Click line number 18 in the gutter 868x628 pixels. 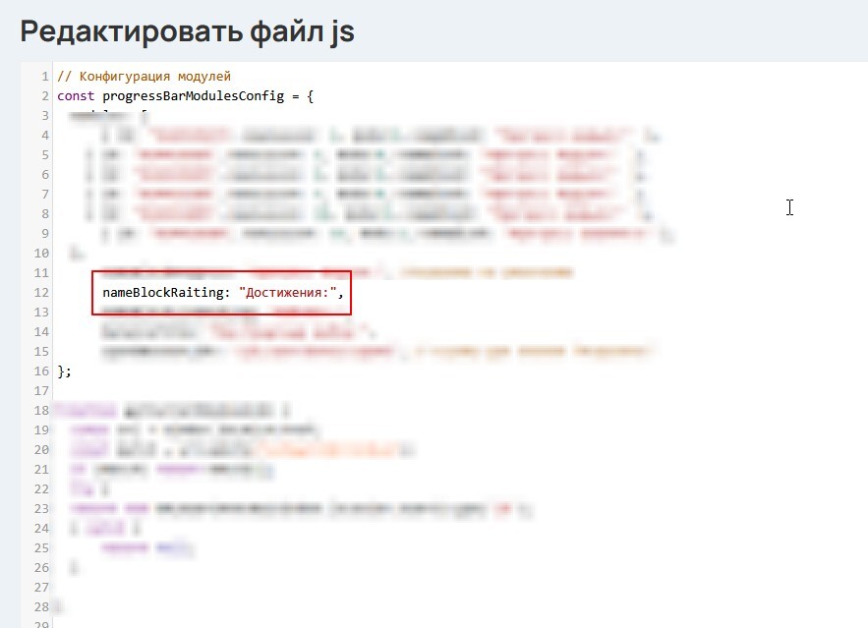[41, 411]
